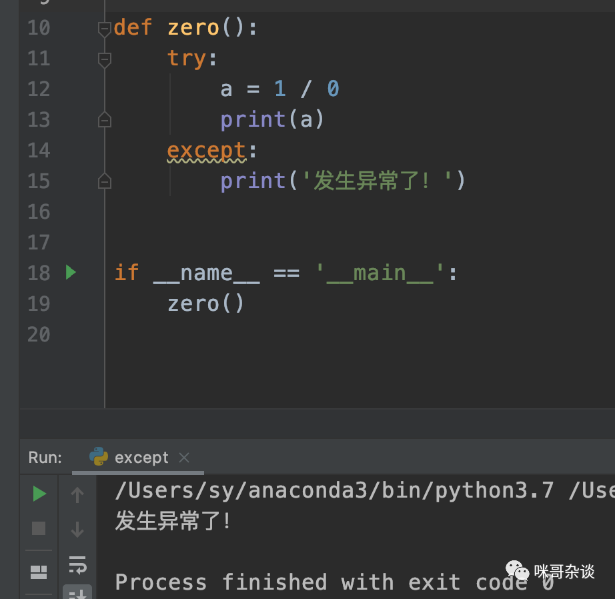Toggle scroll to end of console
The height and width of the screenshot is (599, 615).
(77, 593)
